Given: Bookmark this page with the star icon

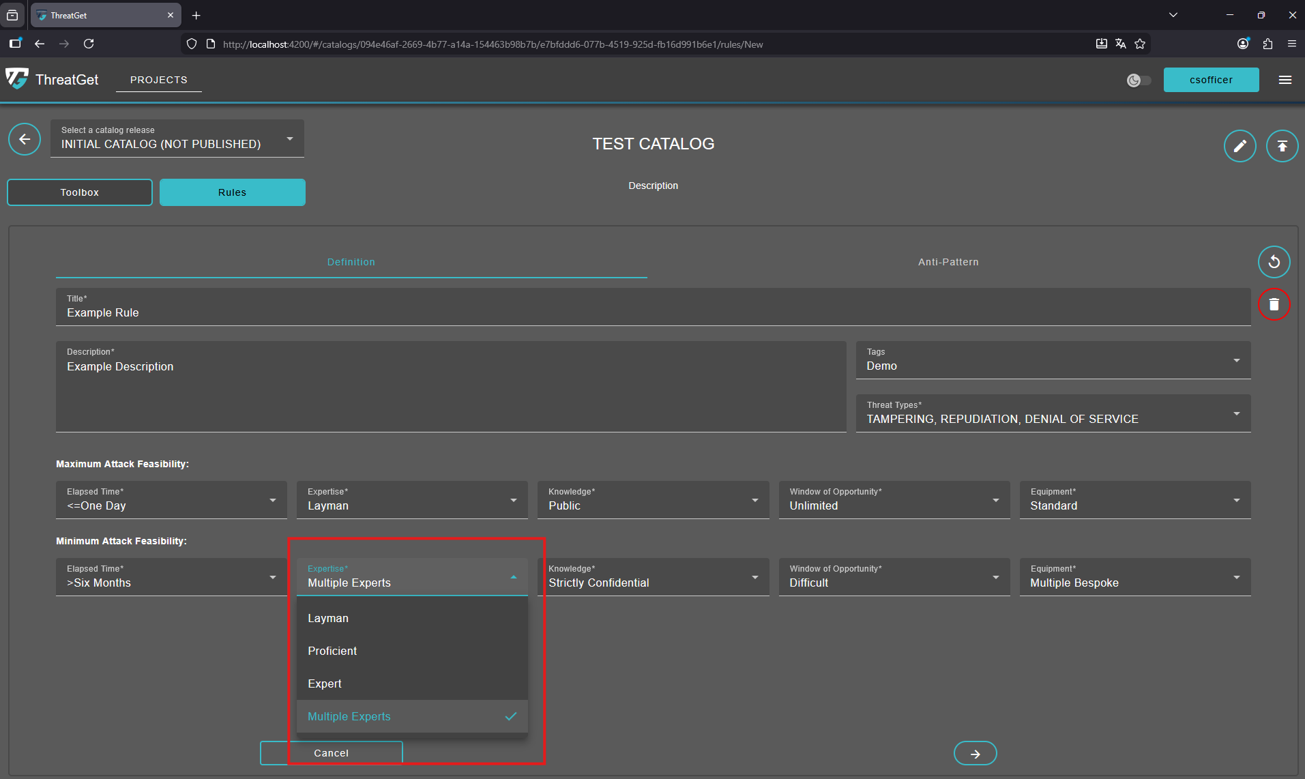Looking at the screenshot, I should [1140, 44].
